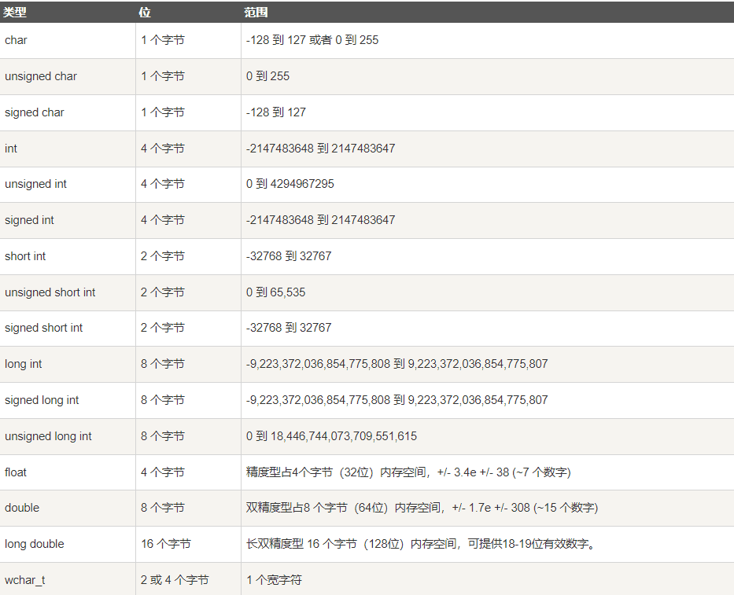Click the float type cell

point(16,472)
